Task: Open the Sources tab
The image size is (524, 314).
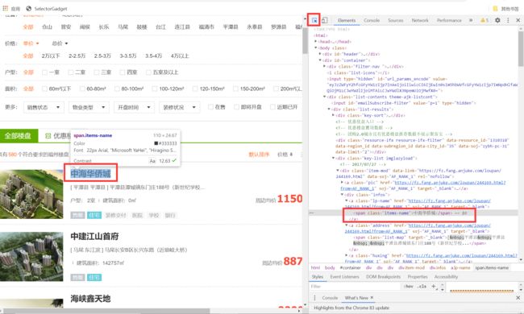Action: pos(395,20)
